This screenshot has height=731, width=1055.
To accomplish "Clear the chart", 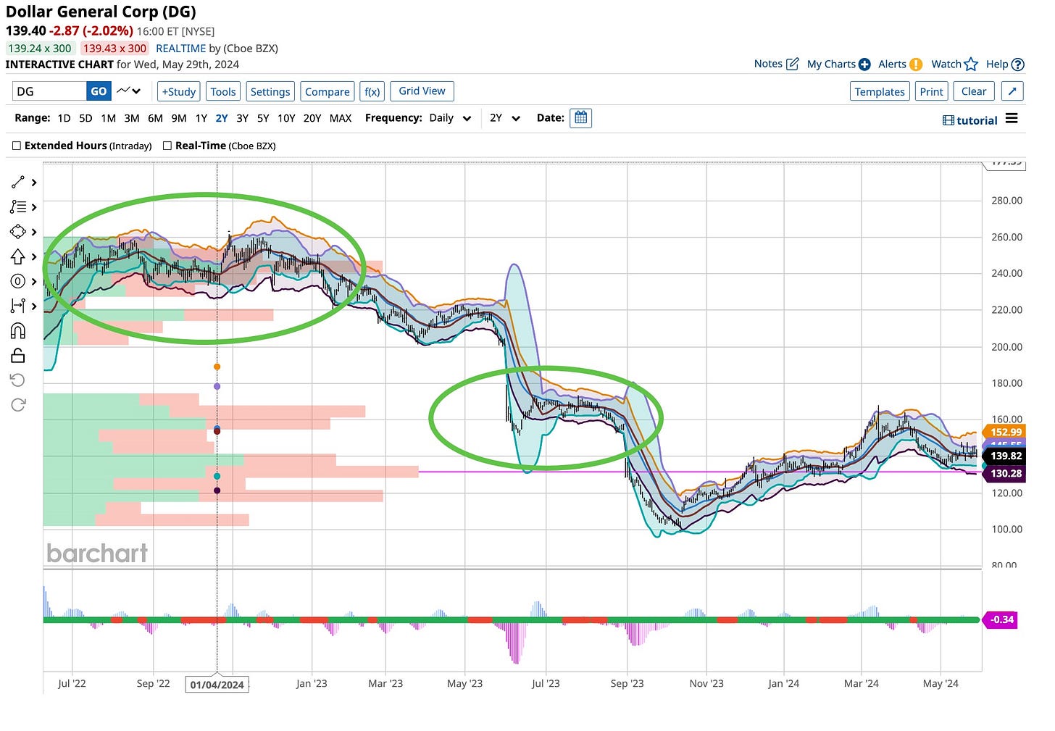I will (x=974, y=91).
